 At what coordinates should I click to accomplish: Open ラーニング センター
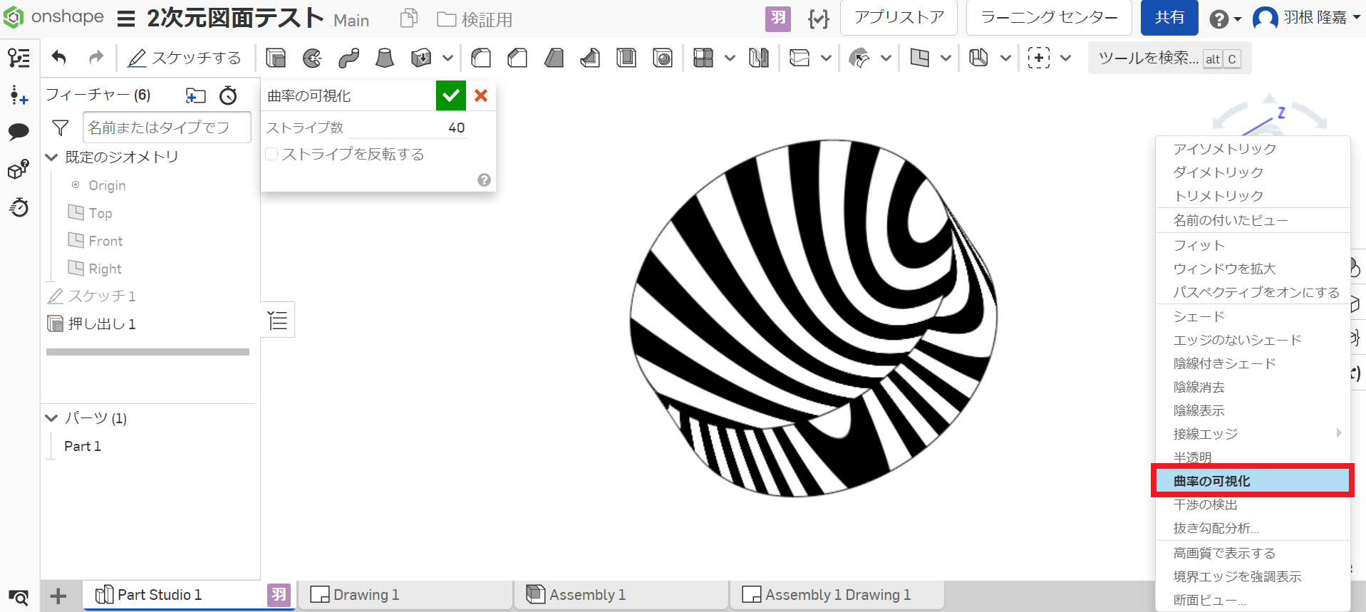tap(1049, 18)
